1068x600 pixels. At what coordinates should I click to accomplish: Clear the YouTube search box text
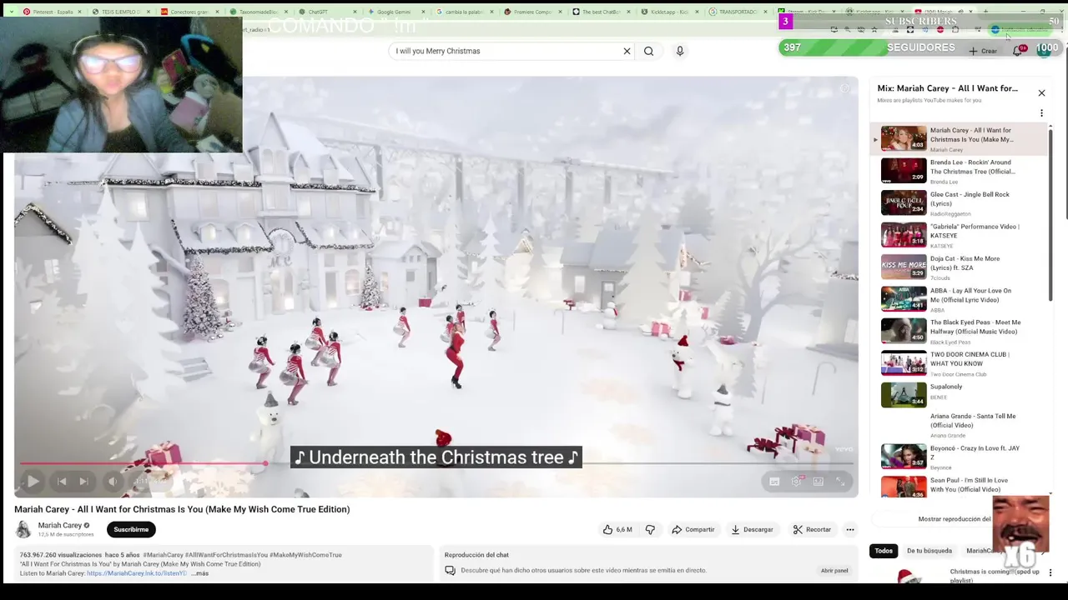[627, 51]
